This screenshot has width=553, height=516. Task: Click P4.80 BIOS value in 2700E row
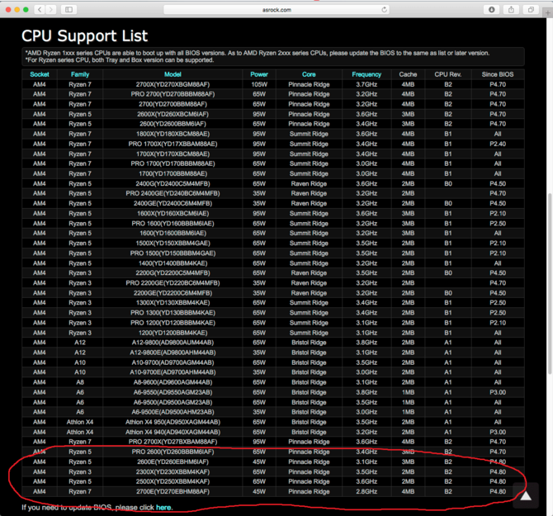point(498,492)
